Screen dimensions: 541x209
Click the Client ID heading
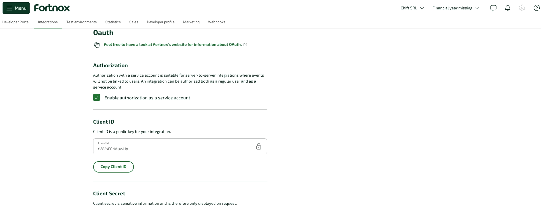pyautogui.click(x=104, y=122)
